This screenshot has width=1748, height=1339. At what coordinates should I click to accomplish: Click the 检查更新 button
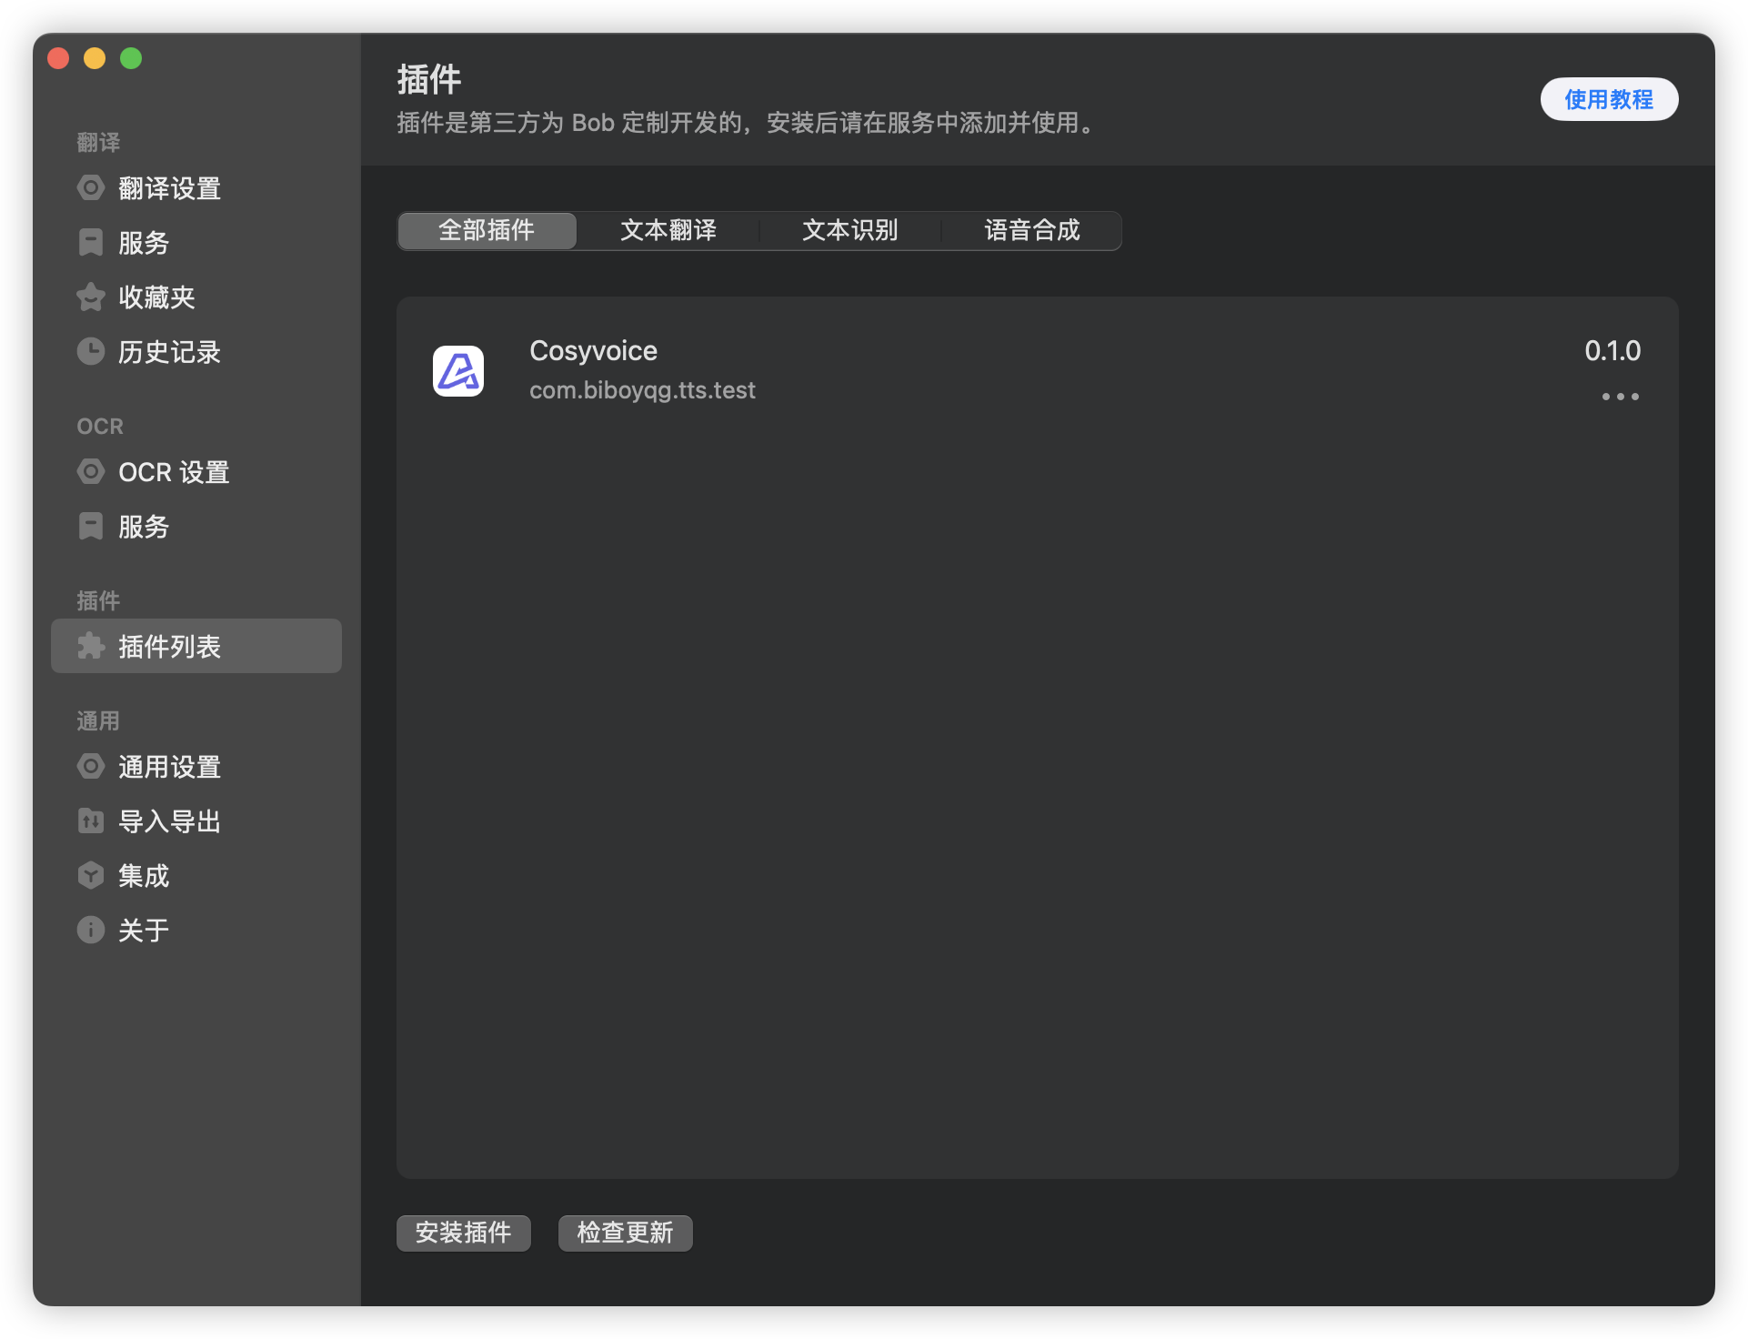tap(625, 1233)
